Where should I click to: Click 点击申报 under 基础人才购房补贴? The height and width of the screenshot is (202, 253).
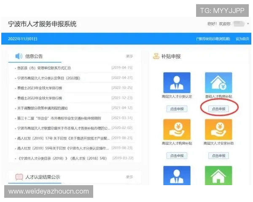point(218,109)
